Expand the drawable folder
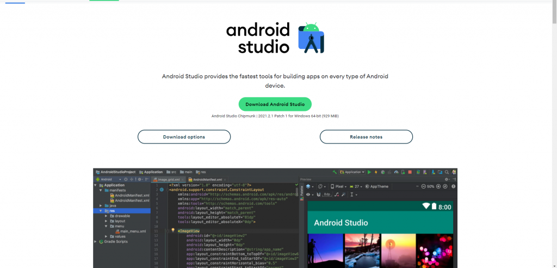This screenshot has width=557, height=268. coord(106,216)
